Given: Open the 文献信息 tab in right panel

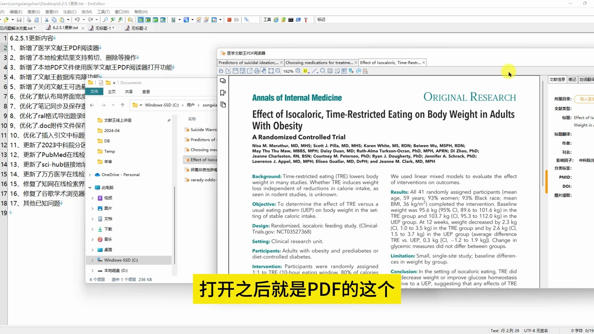Looking at the screenshot, I should click(x=557, y=80).
